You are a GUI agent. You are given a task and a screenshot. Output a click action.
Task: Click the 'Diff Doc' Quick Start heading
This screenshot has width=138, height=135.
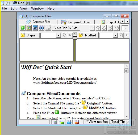pos(46,67)
